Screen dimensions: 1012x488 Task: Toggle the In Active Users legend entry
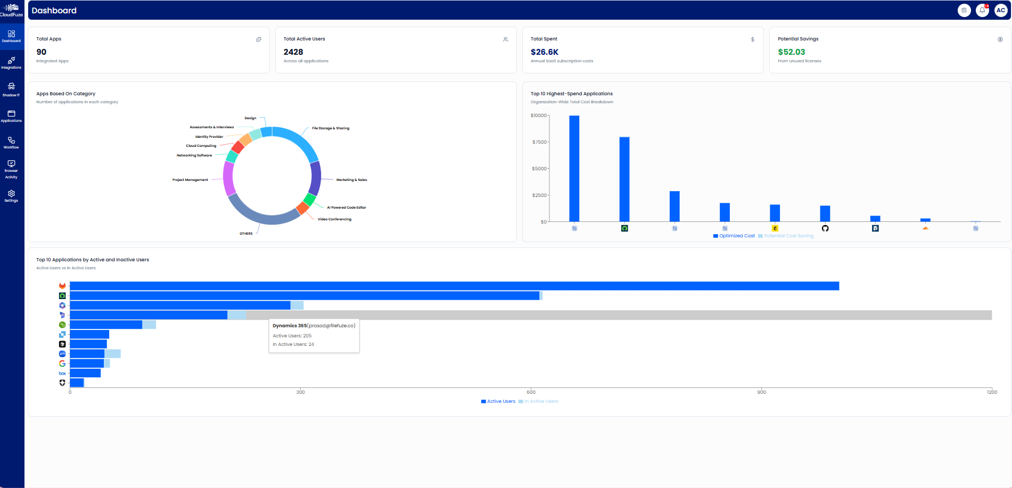click(x=538, y=401)
